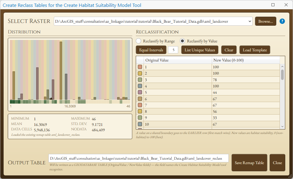The height and width of the screenshot is (179, 293).
Task: Click the Original Value cell showing 1
Action: click(178, 67)
